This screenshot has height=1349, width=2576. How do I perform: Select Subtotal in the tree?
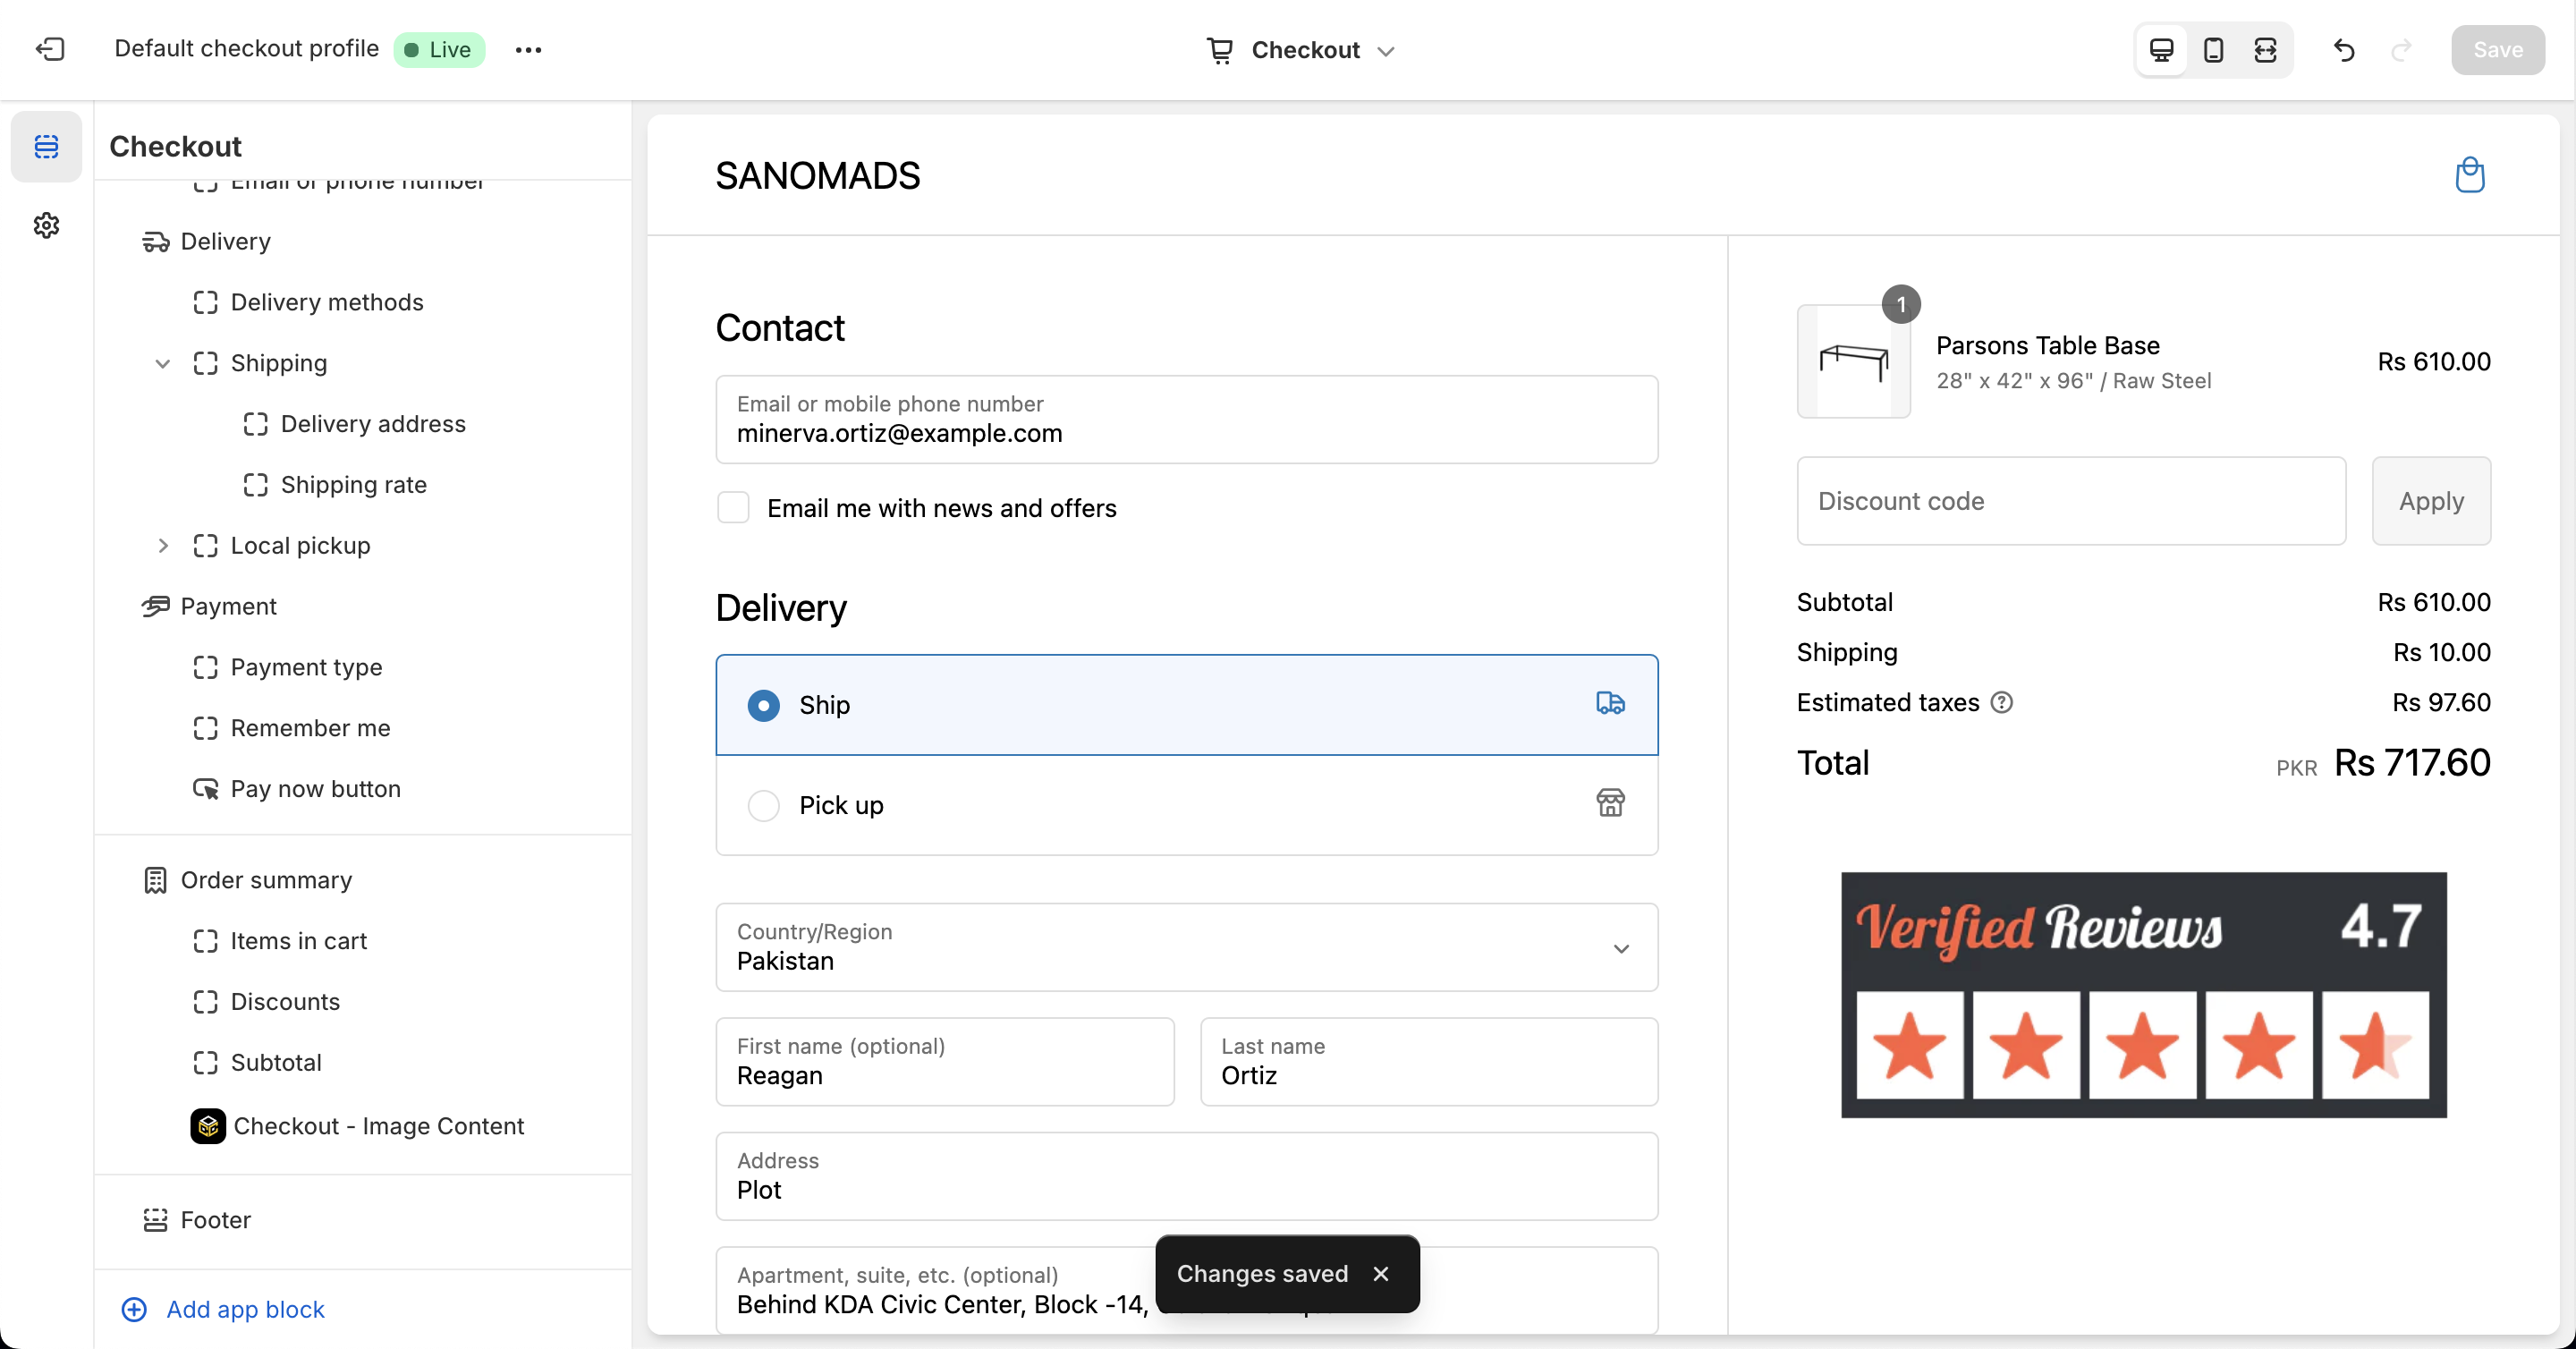point(276,1063)
